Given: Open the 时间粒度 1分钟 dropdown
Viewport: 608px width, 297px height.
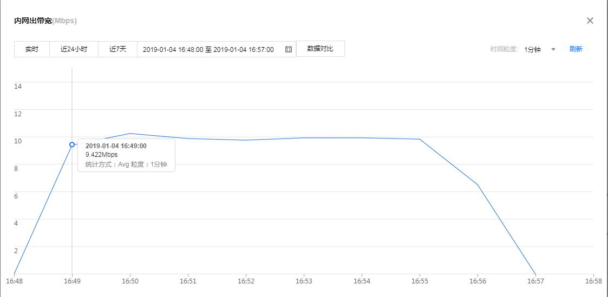Looking at the screenshot, I should pyautogui.click(x=533, y=49).
